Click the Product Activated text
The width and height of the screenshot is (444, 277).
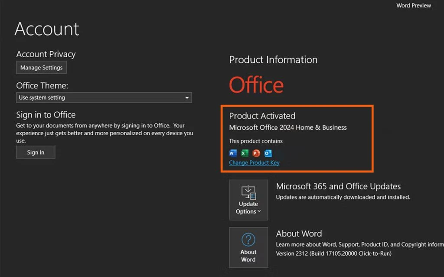point(262,116)
